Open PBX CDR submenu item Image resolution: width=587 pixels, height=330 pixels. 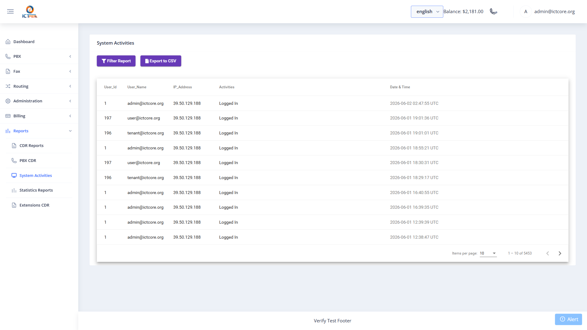(39, 161)
